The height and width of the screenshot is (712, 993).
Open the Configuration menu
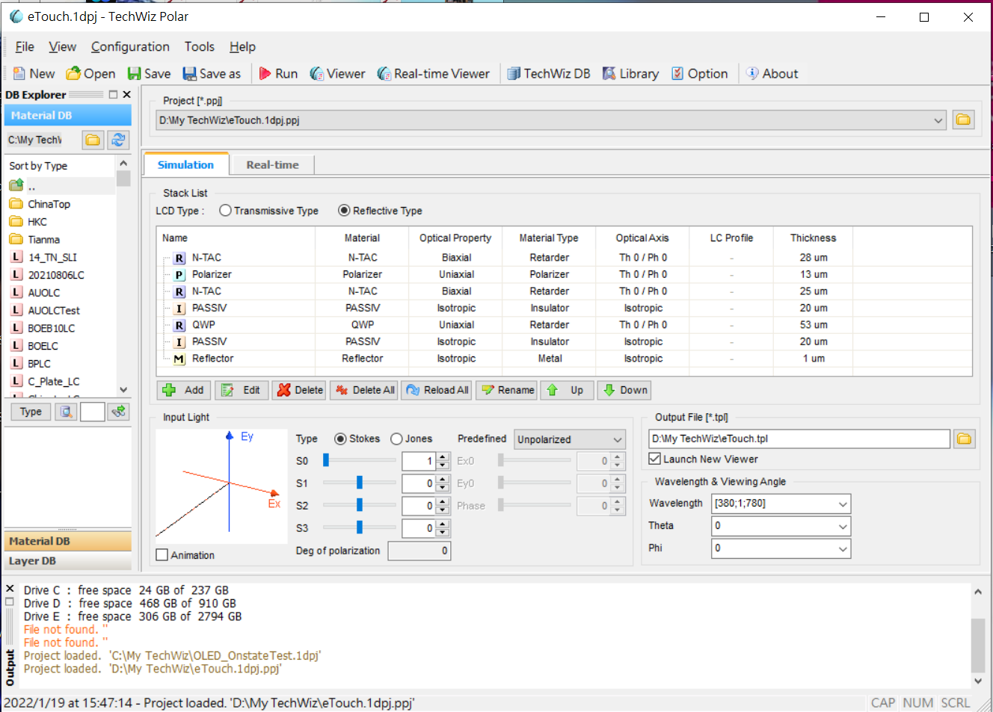[x=130, y=46]
